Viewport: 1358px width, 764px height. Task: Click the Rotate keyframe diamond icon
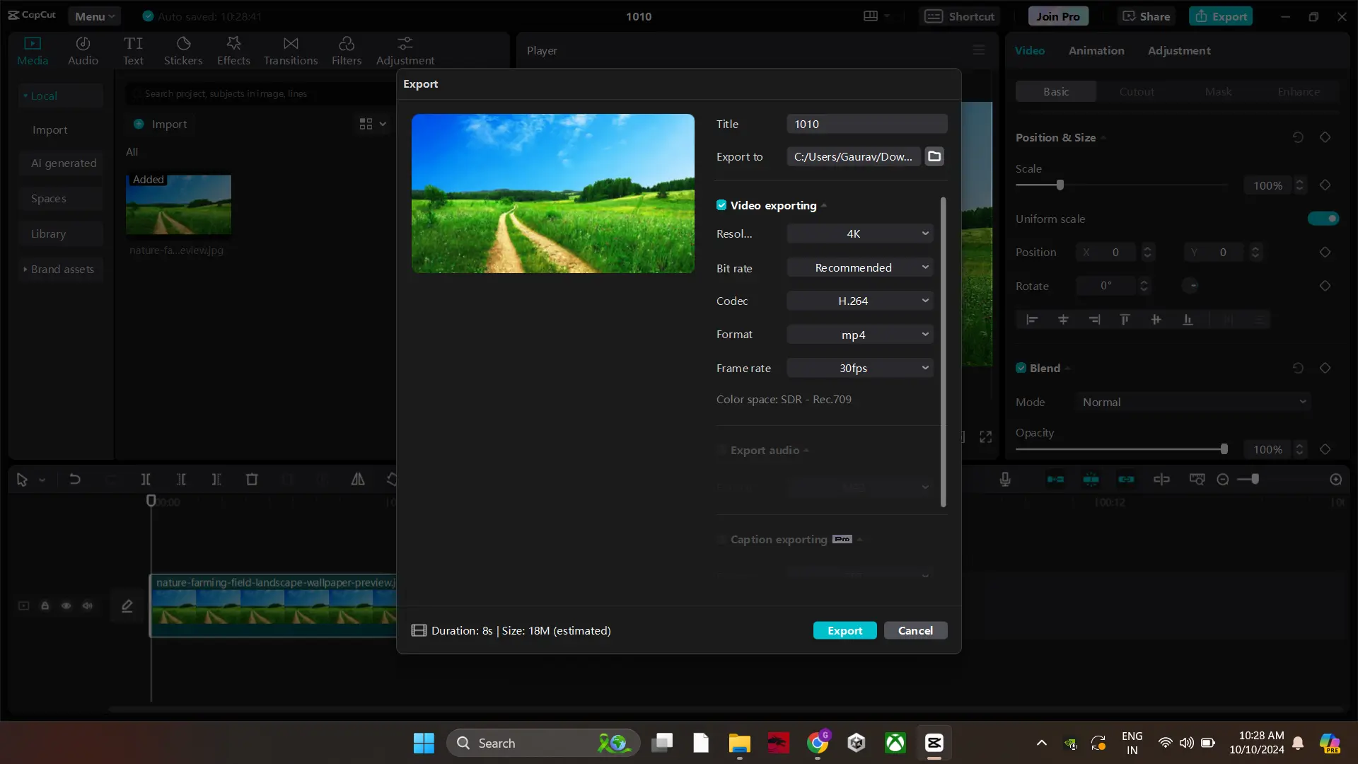(x=1325, y=286)
